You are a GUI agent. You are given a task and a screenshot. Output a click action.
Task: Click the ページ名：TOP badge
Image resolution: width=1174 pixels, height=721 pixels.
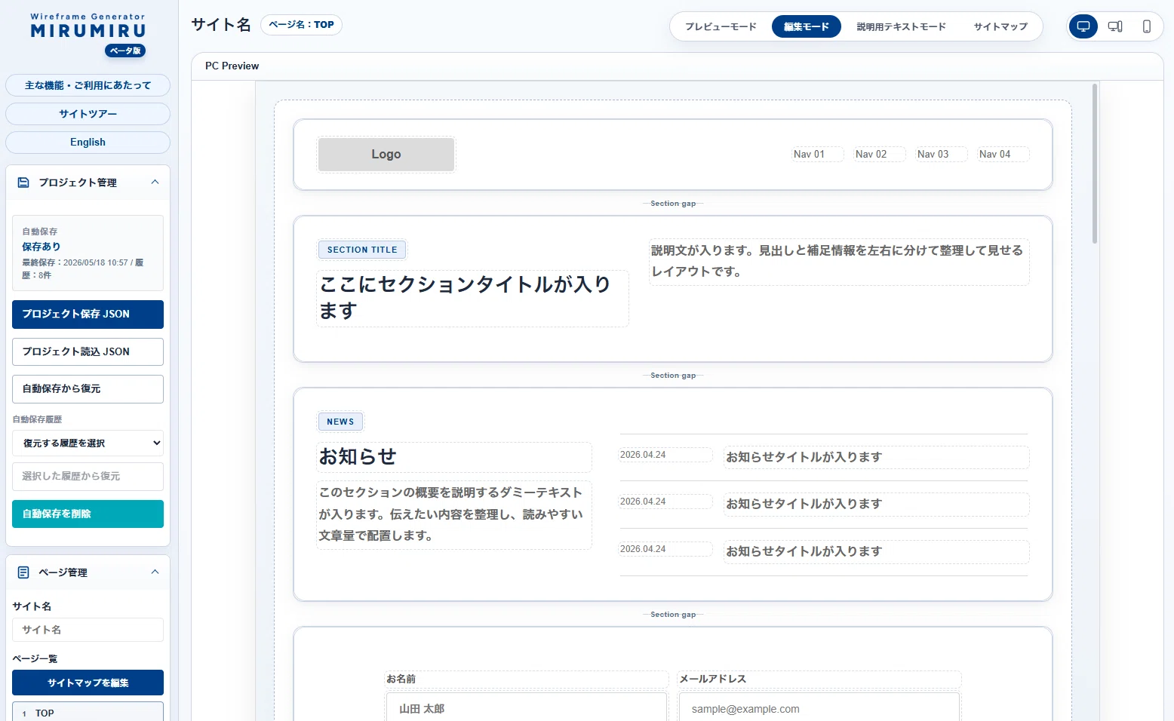[301, 25]
